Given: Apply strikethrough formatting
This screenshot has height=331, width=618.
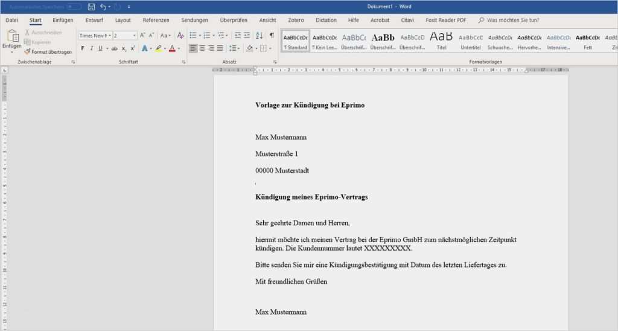Looking at the screenshot, I should pyautogui.click(x=114, y=48).
